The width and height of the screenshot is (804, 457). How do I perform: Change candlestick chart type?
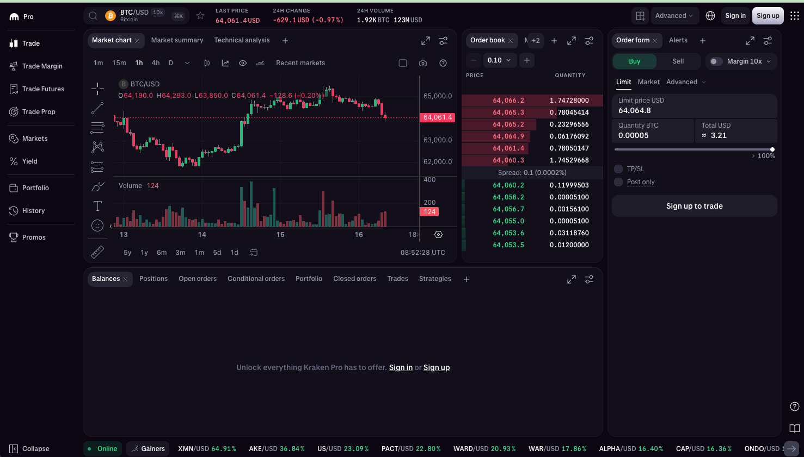click(207, 63)
